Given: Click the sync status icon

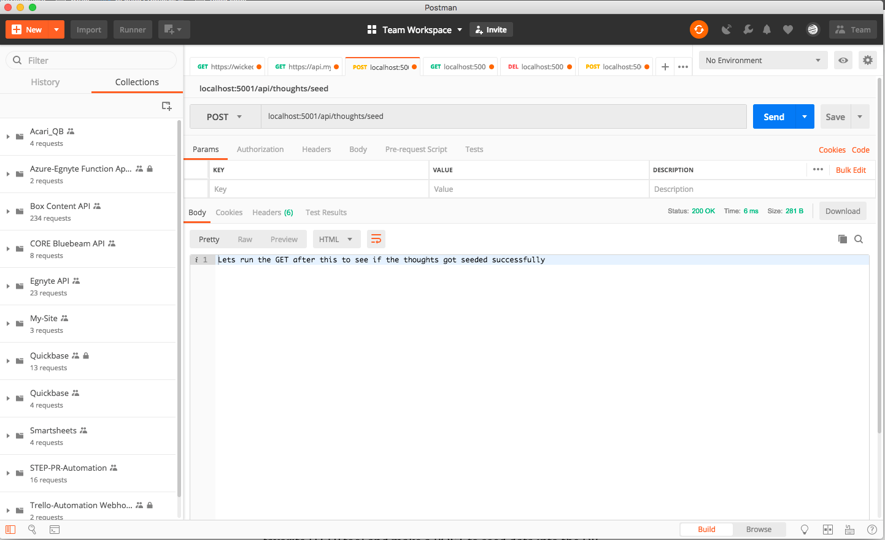Looking at the screenshot, I should (x=698, y=29).
